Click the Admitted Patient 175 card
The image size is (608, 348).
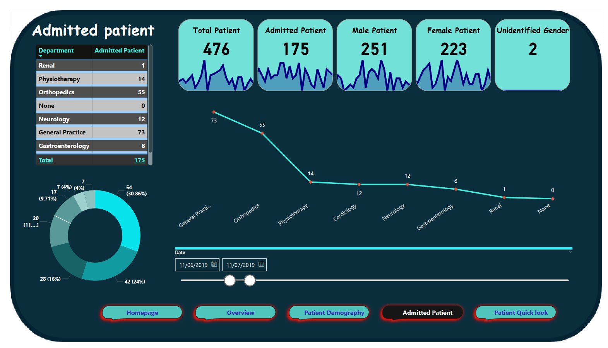295,55
